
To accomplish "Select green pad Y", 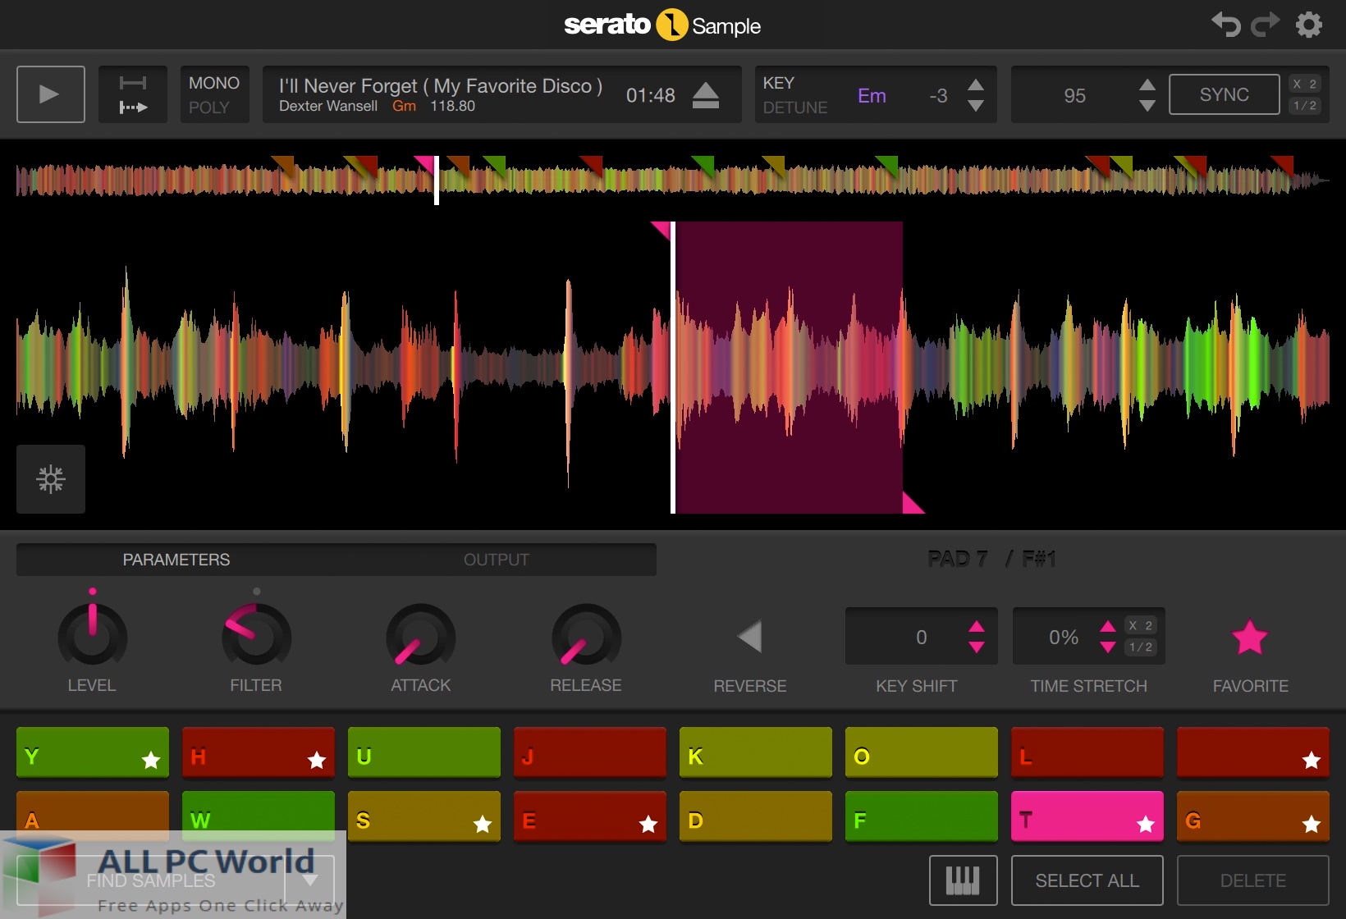I will [x=93, y=752].
